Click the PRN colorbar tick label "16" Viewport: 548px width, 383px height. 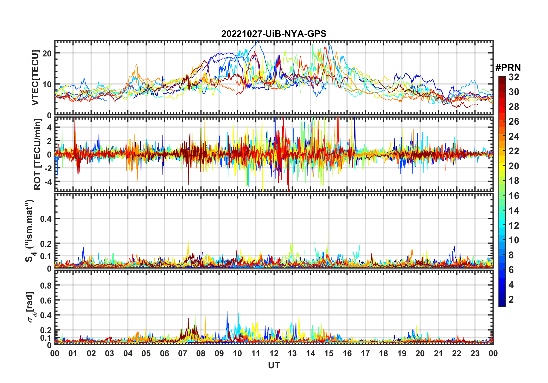[x=514, y=196]
